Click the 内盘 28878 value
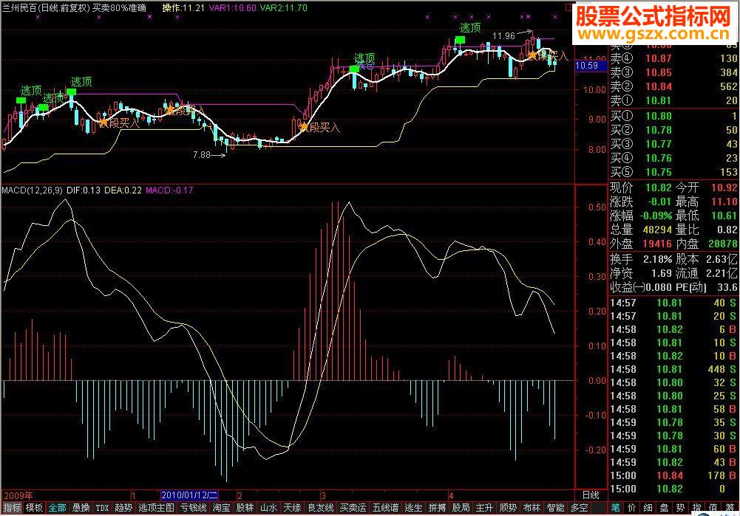This screenshot has height=516, width=740. pyautogui.click(x=723, y=244)
